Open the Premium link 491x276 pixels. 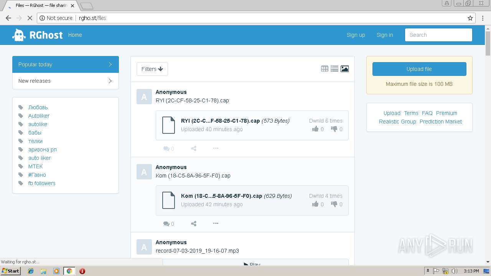coord(447,113)
